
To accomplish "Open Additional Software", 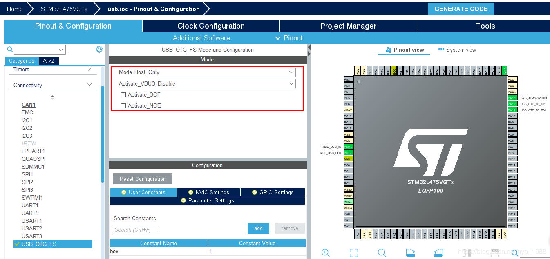I will (x=201, y=38).
